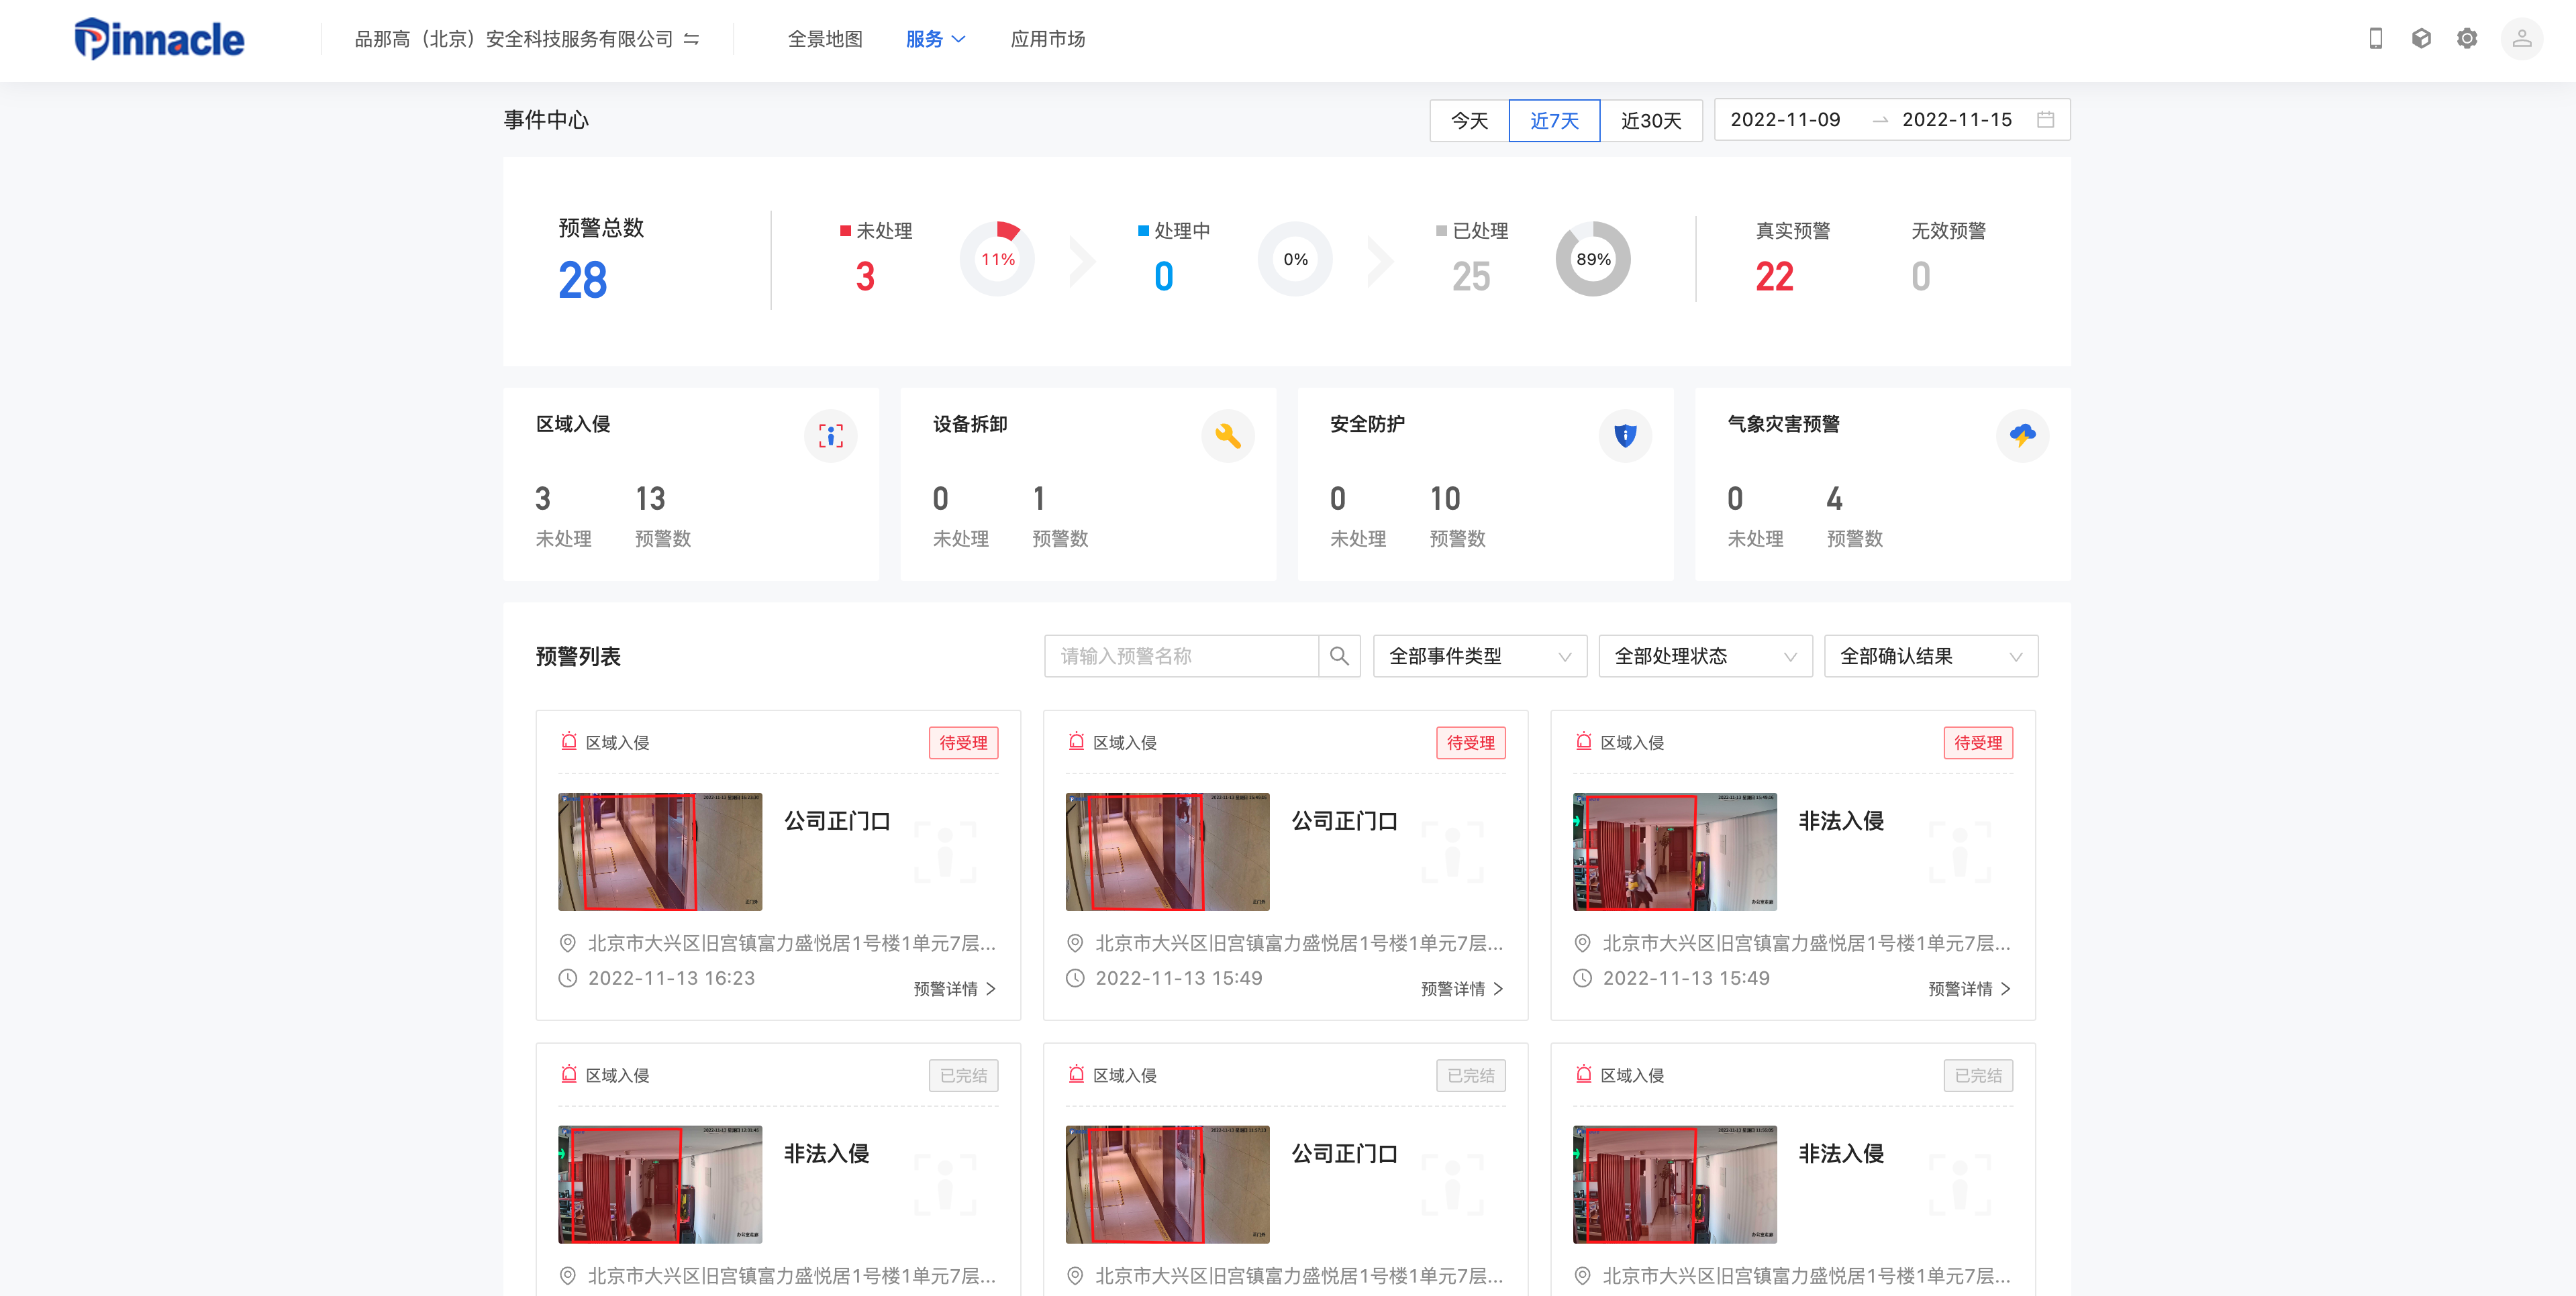Screen dimensions: 2576x1296
Task: Select the 近30天 date filter
Action: 1651,120
